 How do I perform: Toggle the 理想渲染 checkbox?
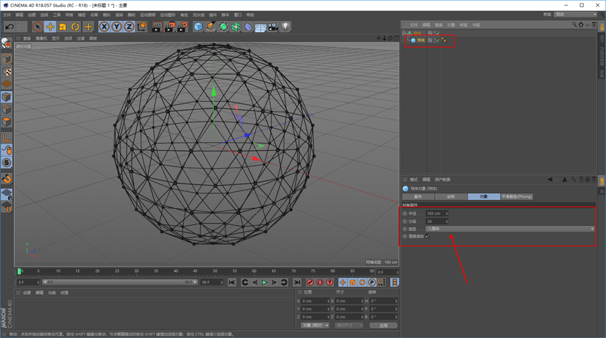tap(428, 236)
